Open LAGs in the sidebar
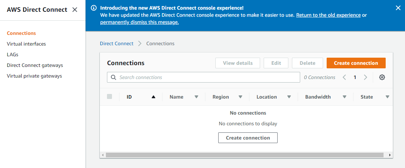The height and width of the screenshot is (168, 405). (13, 54)
